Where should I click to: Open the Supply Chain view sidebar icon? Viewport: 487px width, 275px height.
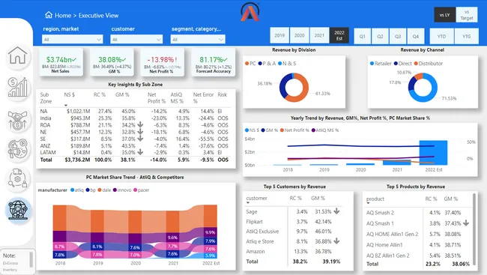tap(18, 178)
